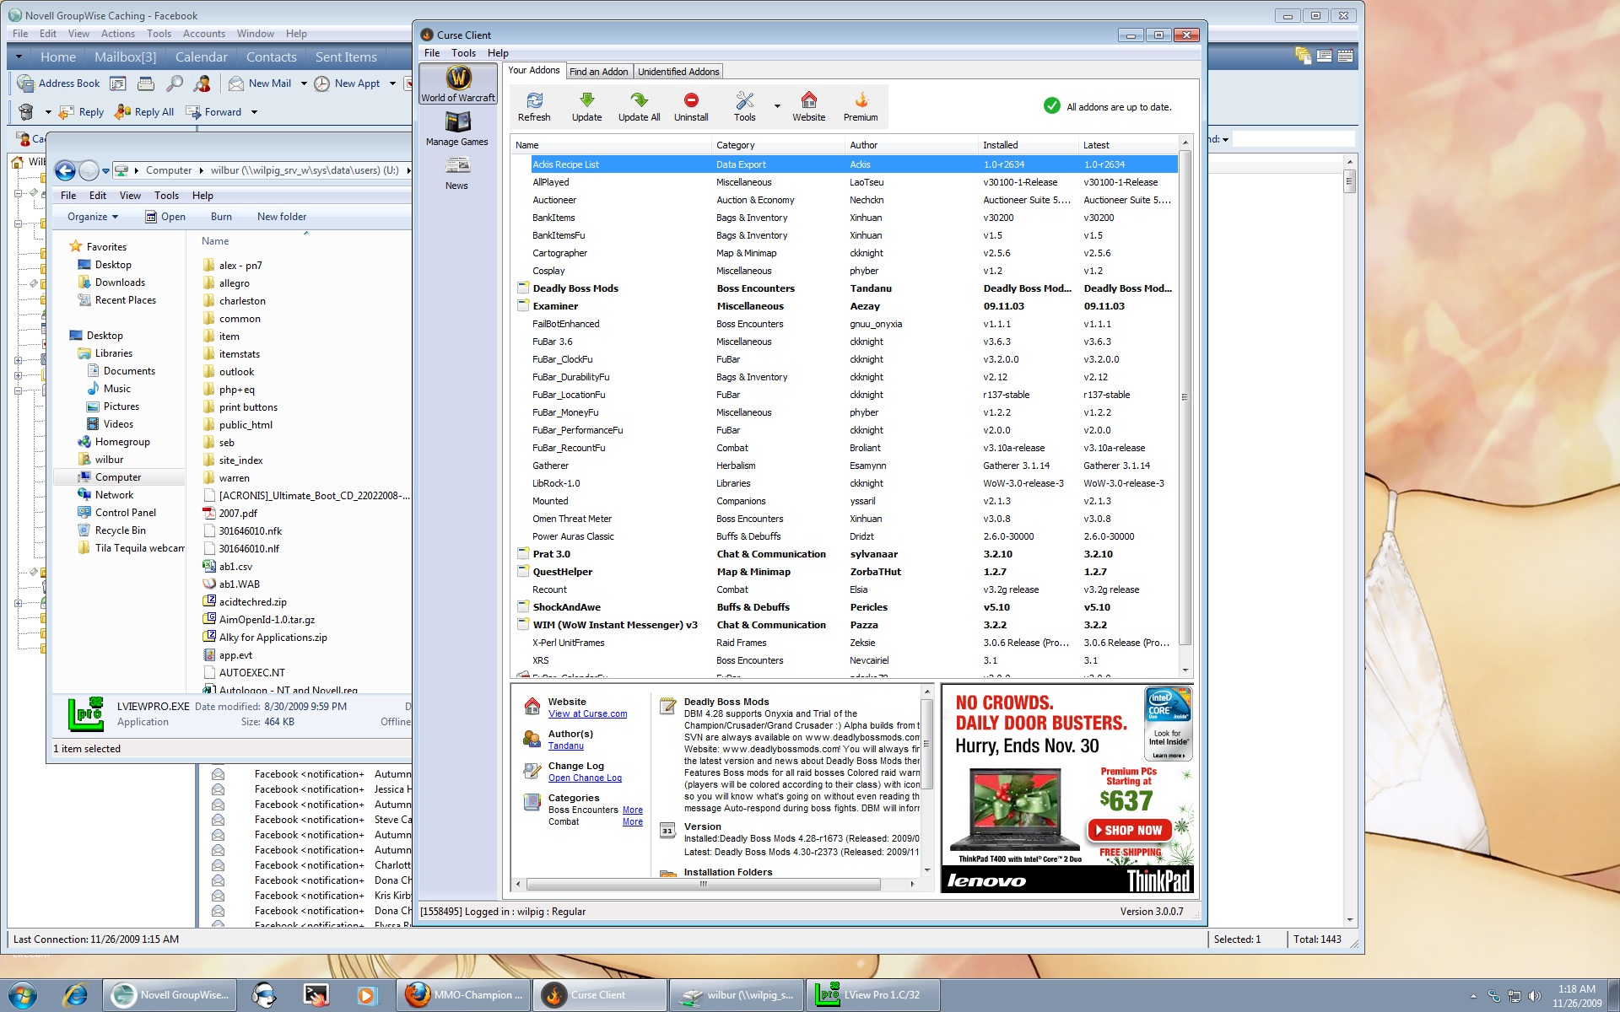The height and width of the screenshot is (1012, 1620).
Task: Open Tools dropdown arrow in Curse toolbar
Action: pyautogui.click(x=777, y=107)
